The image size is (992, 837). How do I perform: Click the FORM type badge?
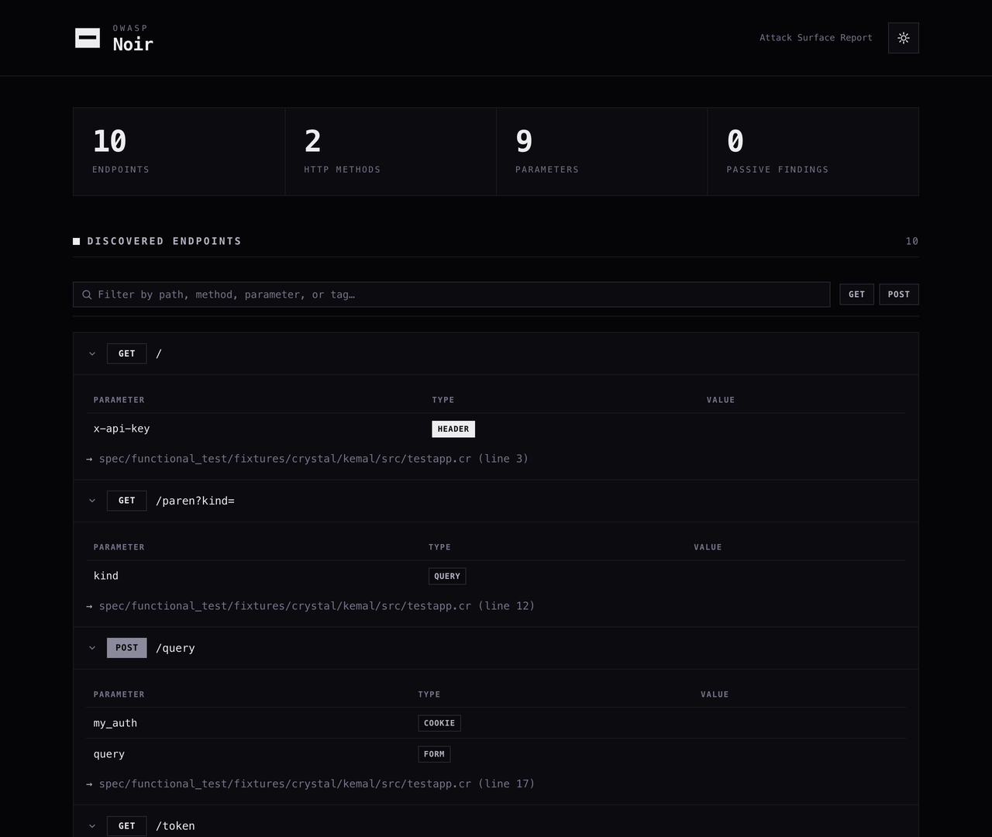[434, 754]
